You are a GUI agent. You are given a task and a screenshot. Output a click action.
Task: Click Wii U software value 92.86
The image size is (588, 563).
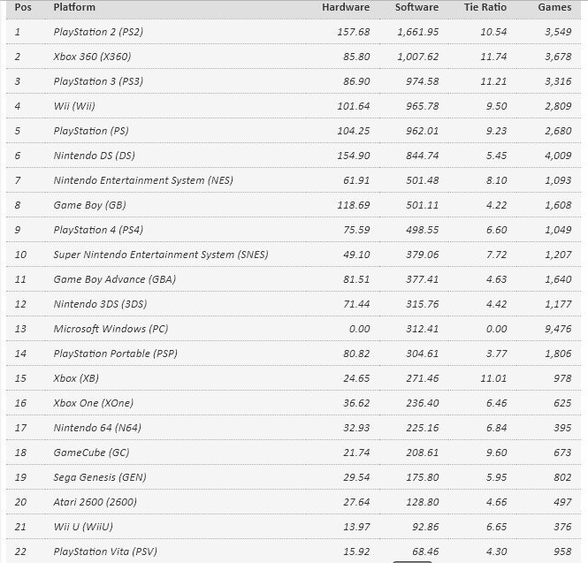[425, 527]
